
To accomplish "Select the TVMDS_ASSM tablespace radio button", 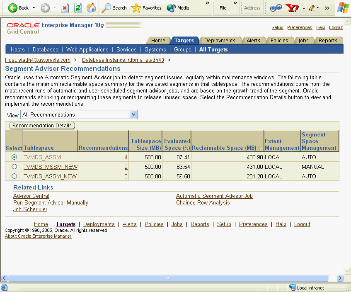I will (14, 157).
